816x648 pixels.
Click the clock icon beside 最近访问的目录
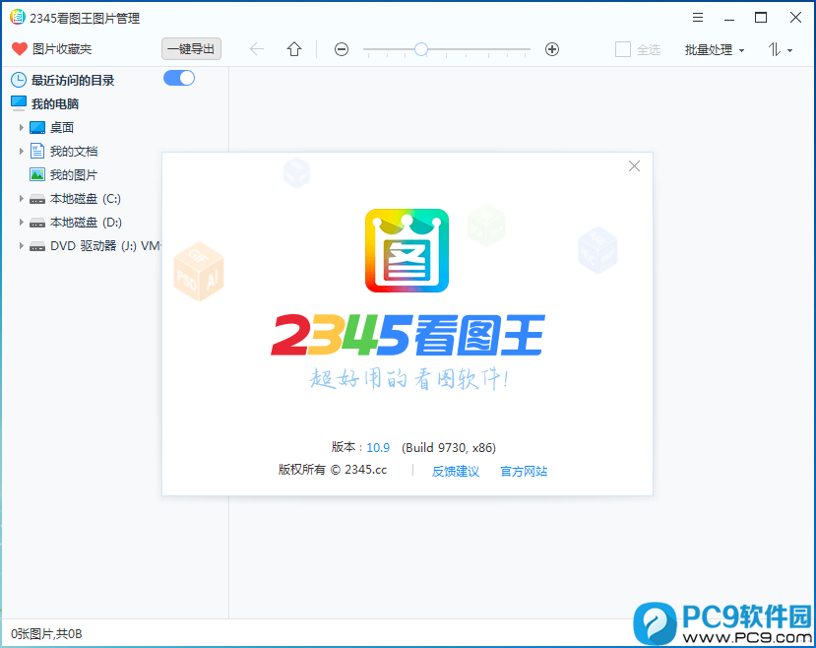18,80
